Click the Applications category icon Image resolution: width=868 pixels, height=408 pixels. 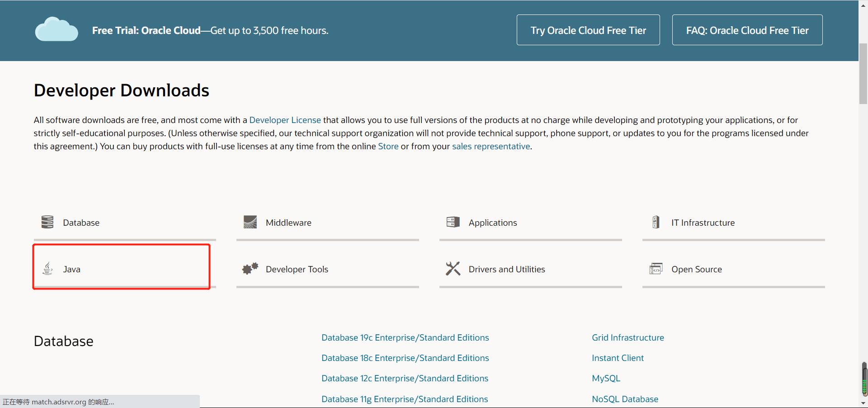pyautogui.click(x=453, y=222)
